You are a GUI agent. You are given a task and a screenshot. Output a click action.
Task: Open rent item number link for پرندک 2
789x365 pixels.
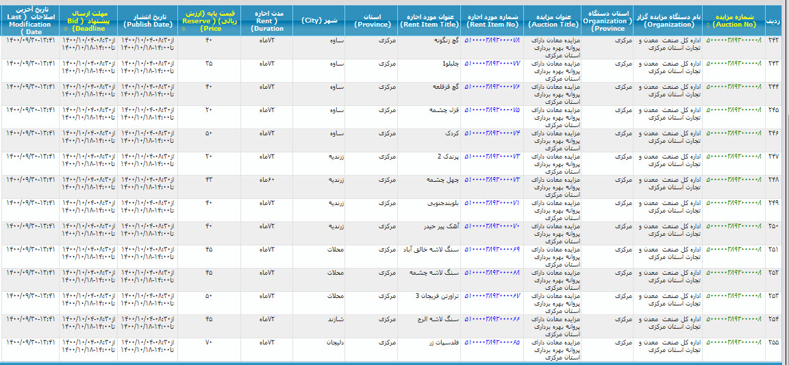[492, 157]
